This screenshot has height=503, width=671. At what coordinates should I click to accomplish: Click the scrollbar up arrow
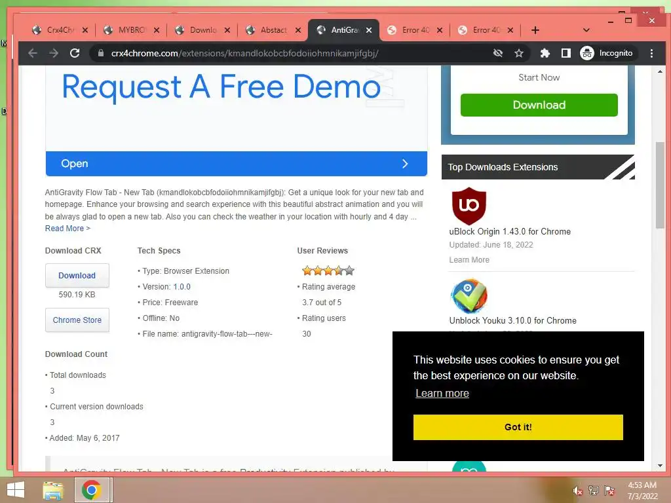pyautogui.click(x=660, y=71)
